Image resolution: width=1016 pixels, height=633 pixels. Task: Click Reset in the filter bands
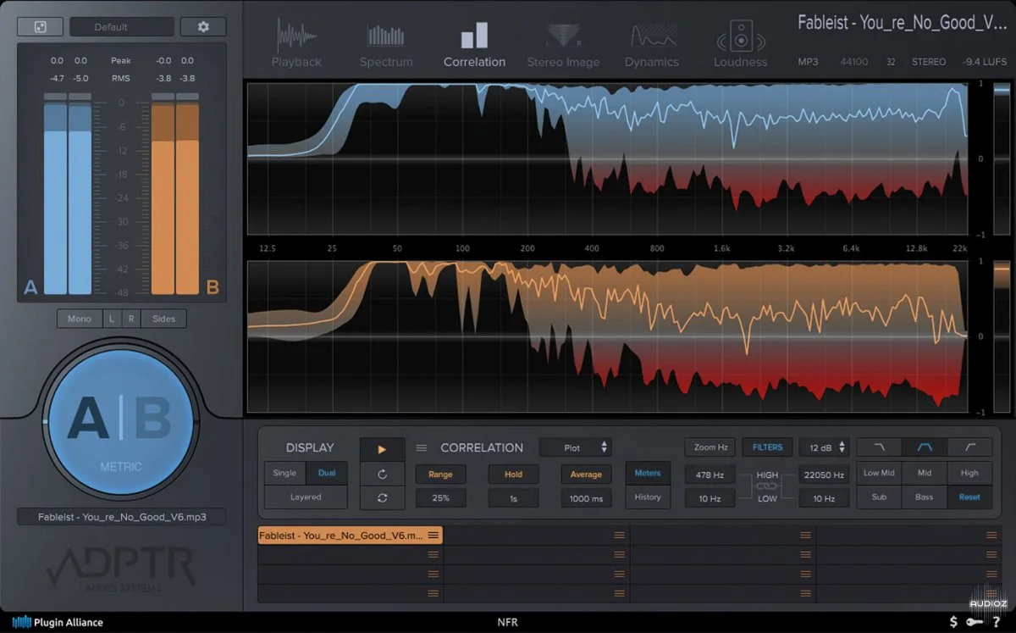[x=969, y=497]
